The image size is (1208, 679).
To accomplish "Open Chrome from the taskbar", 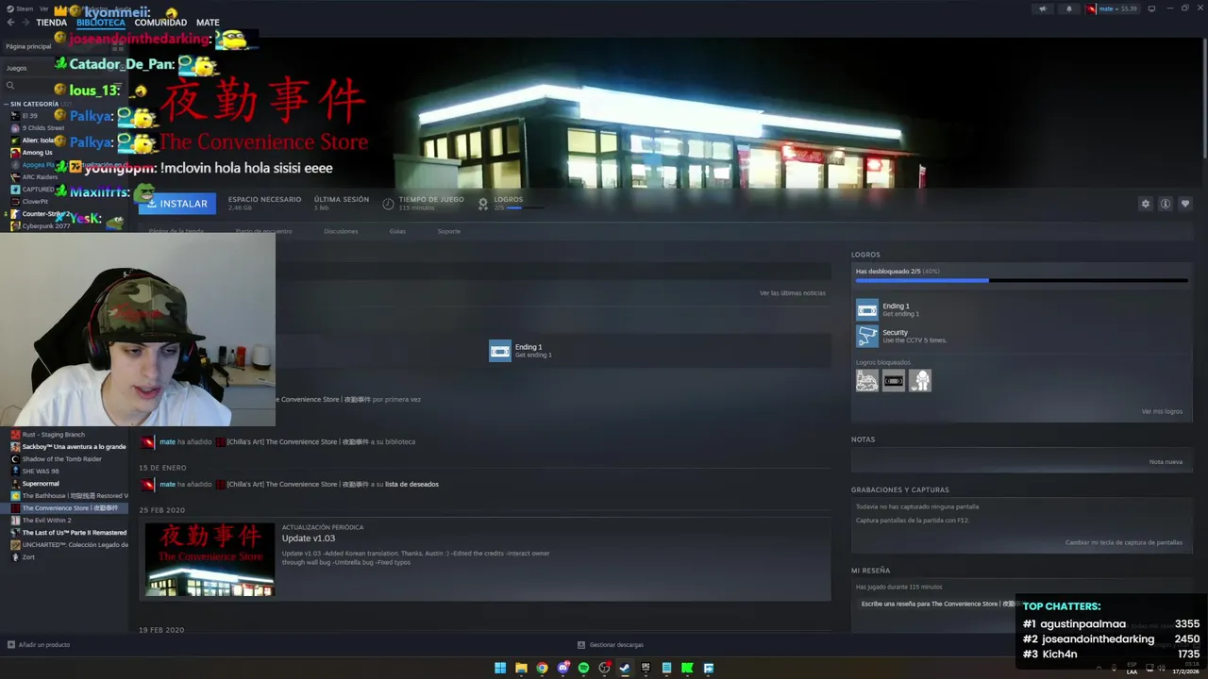I will (x=542, y=668).
